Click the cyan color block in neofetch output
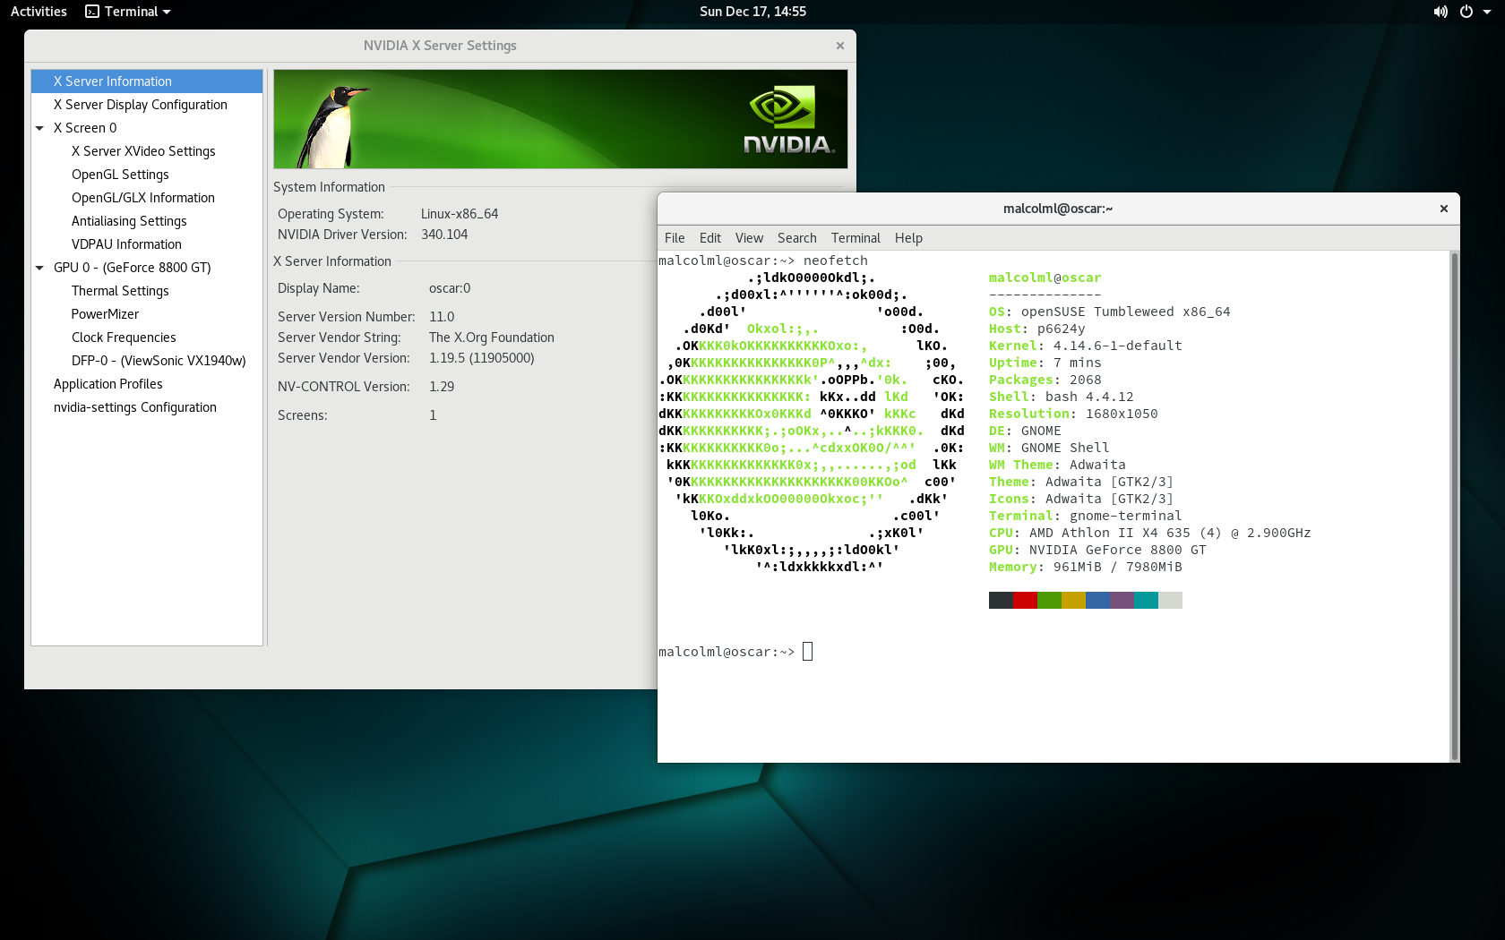The height and width of the screenshot is (940, 1505). [x=1146, y=601]
